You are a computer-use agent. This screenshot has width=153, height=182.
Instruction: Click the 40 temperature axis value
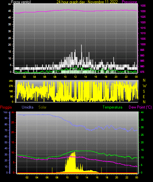click(x=142, y=112)
